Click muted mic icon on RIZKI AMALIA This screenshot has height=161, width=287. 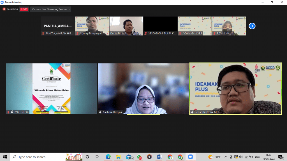(x=214, y=34)
